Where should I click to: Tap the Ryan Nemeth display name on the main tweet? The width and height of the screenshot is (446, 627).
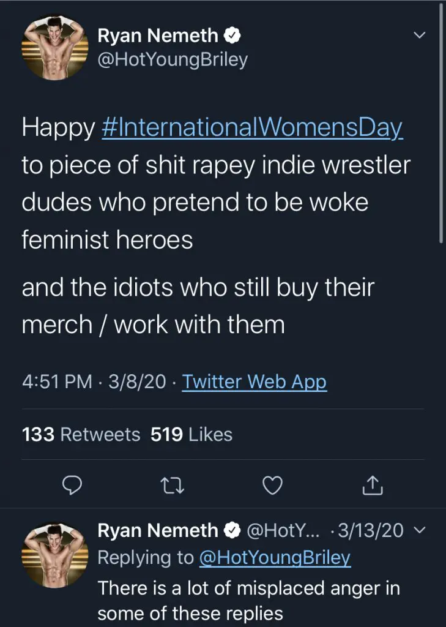(158, 36)
